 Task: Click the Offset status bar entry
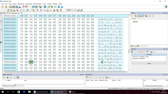point(115,89)
